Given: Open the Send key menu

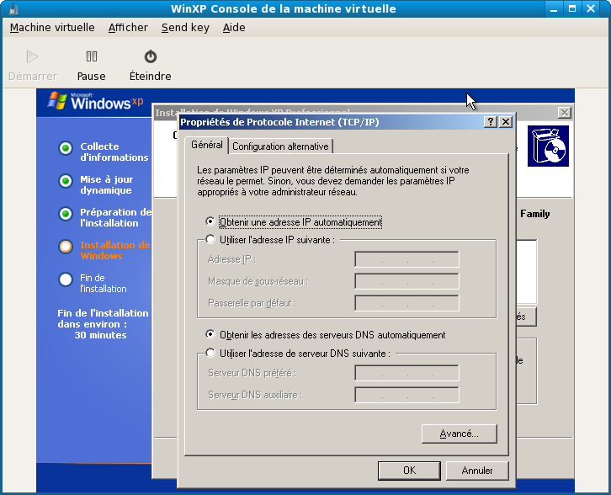Looking at the screenshot, I should (x=185, y=28).
